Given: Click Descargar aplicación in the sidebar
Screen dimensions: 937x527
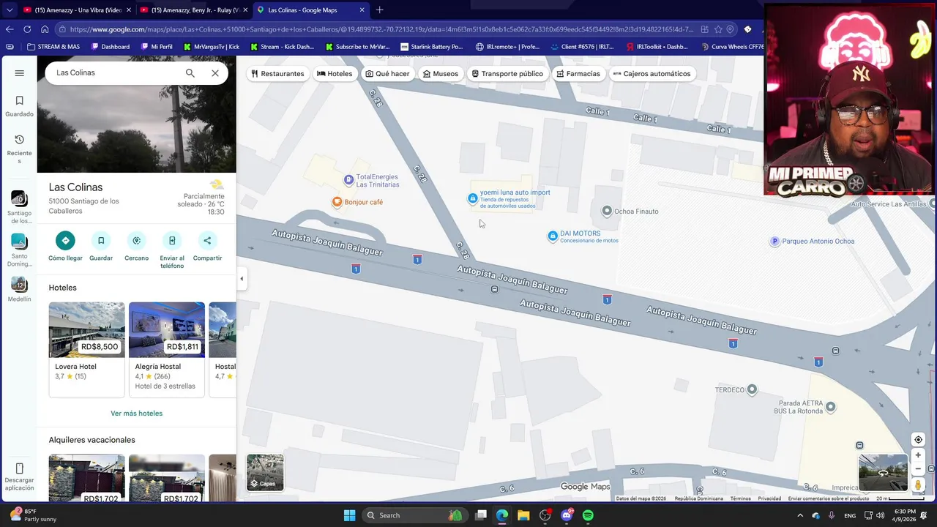Looking at the screenshot, I should [x=20, y=477].
